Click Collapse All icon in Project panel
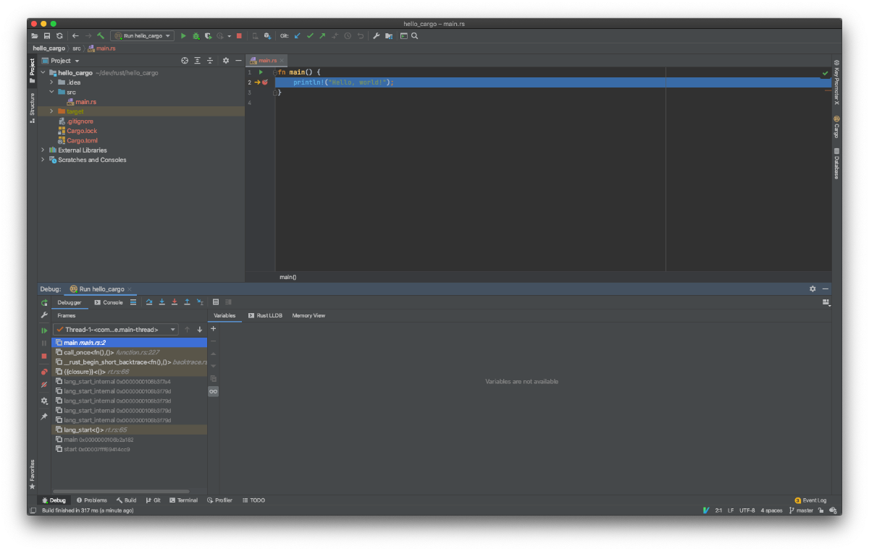 (210, 61)
